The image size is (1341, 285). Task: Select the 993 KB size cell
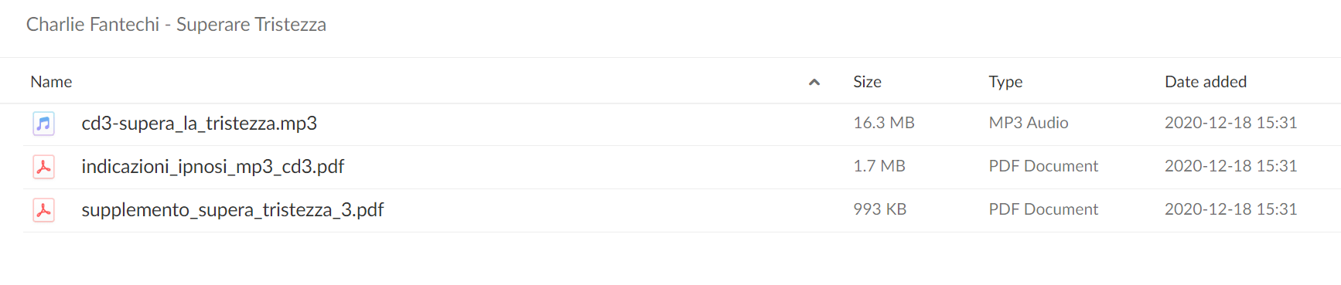[x=880, y=209]
